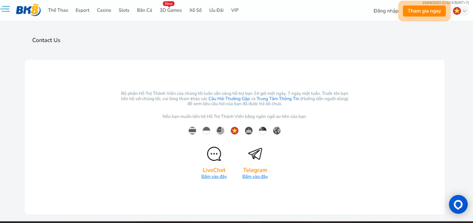Click the New badge above 3D Games
Viewport: 473px width, 223px height.
pyautogui.click(x=169, y=4)
